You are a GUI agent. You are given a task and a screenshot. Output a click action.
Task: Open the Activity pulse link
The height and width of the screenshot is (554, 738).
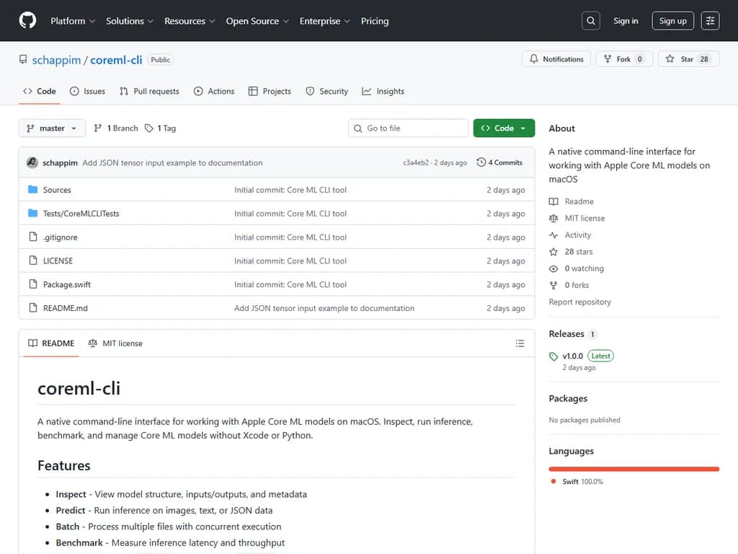click(577, 235)
